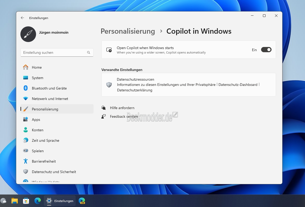Click the Wi-Fi network icon in sidebar
Viewport: 305px width, 207px height.
(25, 99)
